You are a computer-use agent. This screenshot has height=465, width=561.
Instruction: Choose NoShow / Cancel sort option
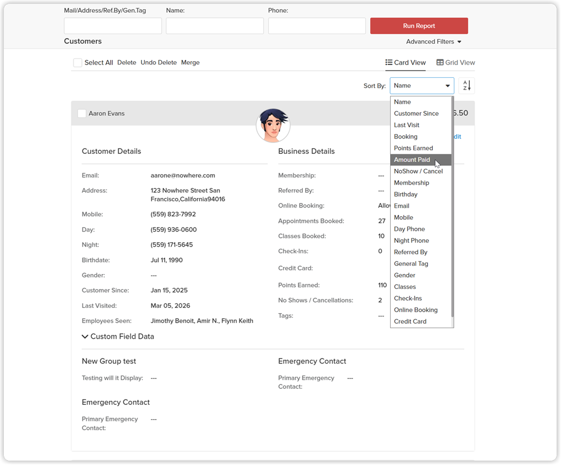point(421,172)
